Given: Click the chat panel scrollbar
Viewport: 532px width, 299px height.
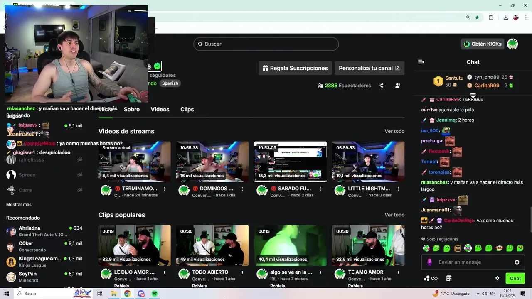Looking at the screenshot, I should point(530,219).
